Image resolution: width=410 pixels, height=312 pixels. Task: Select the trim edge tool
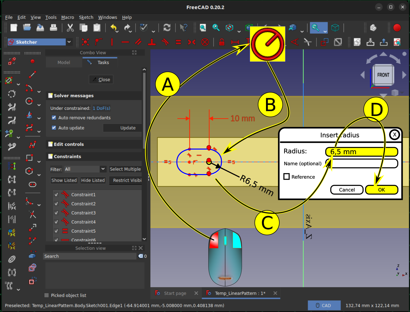click(x=33, y=215)
